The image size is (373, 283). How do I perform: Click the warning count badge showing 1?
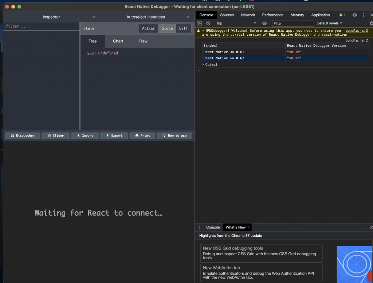342,15
